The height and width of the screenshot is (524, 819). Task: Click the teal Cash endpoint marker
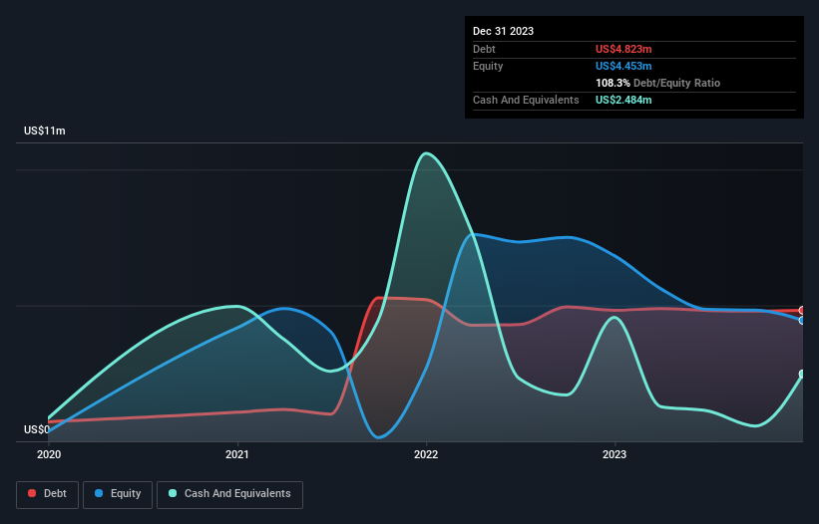(802, 374)
